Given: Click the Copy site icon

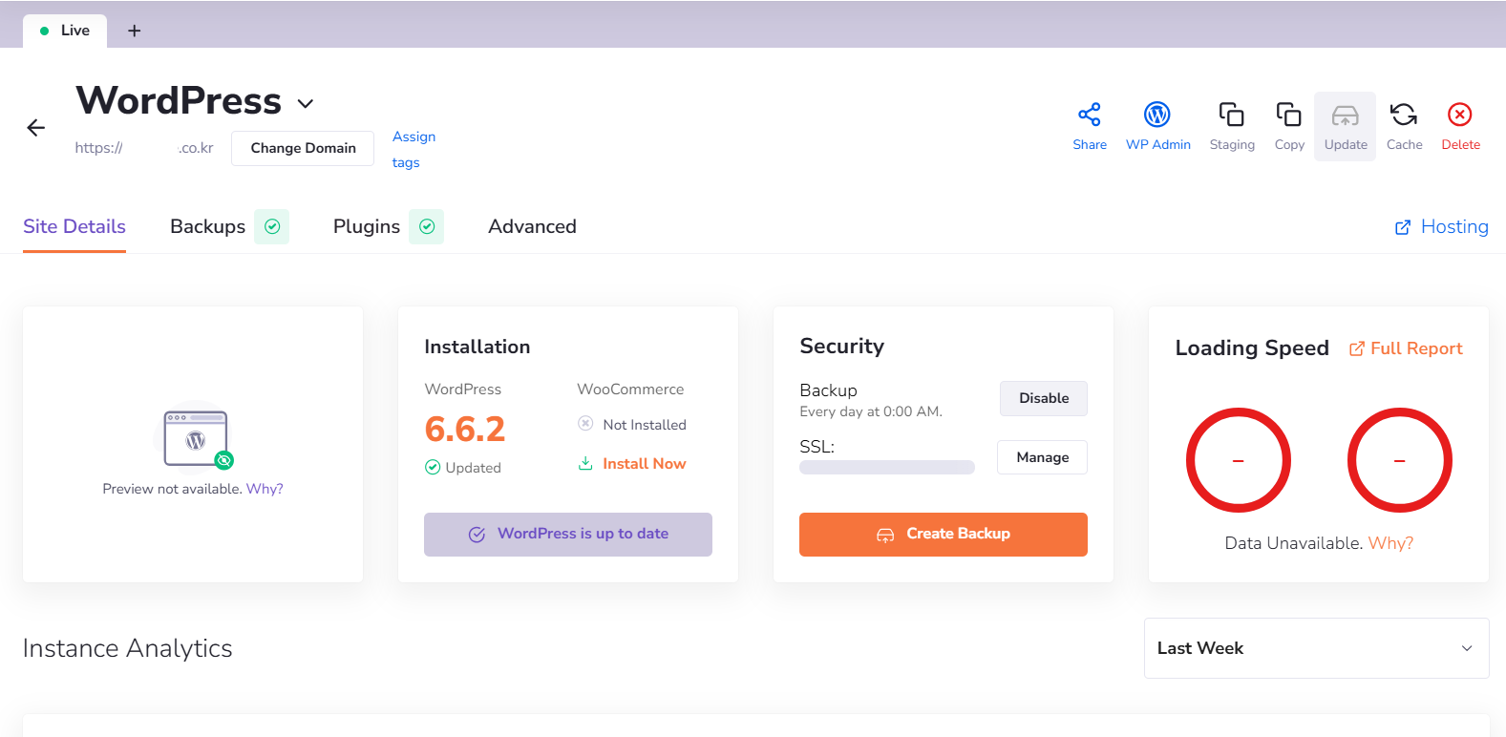Looking at the screenshot, I should (x=1289, y=127).
